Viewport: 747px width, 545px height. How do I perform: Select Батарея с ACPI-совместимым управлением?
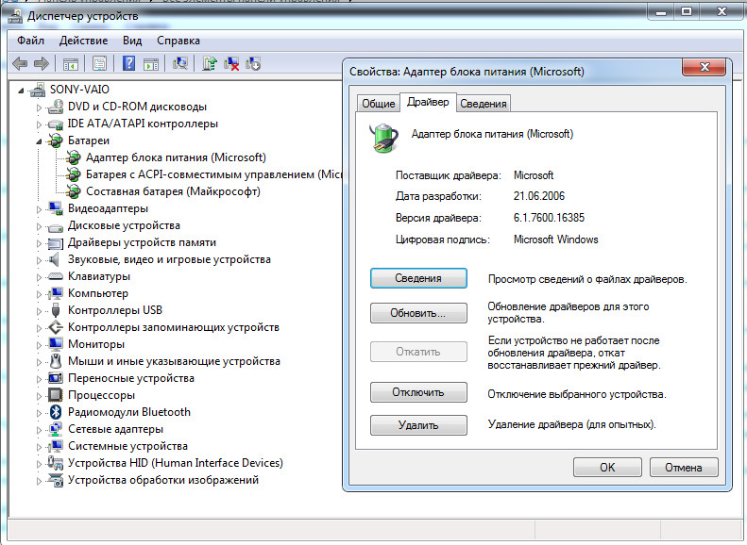214,174
